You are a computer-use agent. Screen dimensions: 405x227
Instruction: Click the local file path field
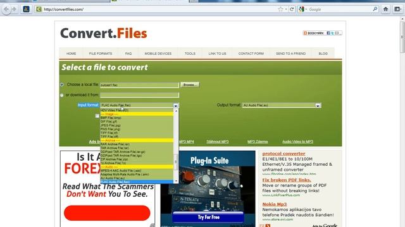coord(139,85)
